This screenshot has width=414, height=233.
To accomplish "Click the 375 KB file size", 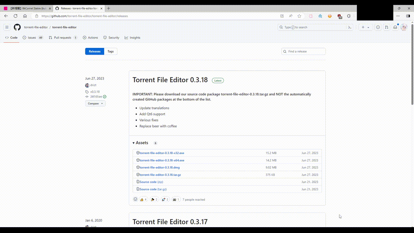I will [x=270, y=175].
